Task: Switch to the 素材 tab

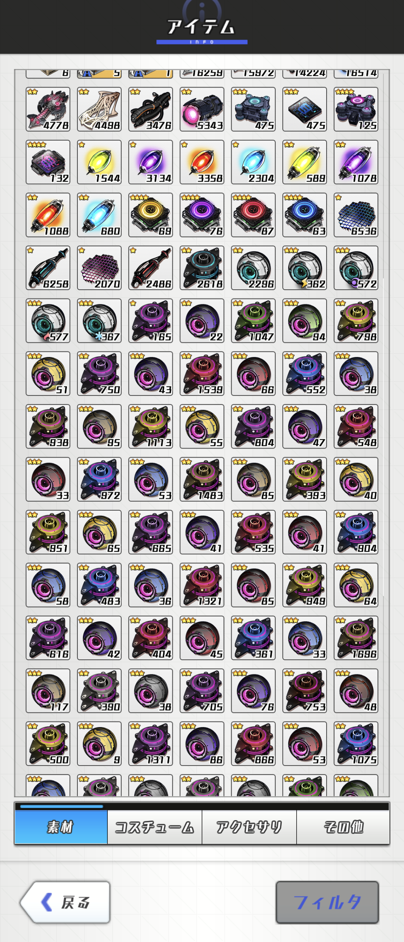Action: [61, 827]
